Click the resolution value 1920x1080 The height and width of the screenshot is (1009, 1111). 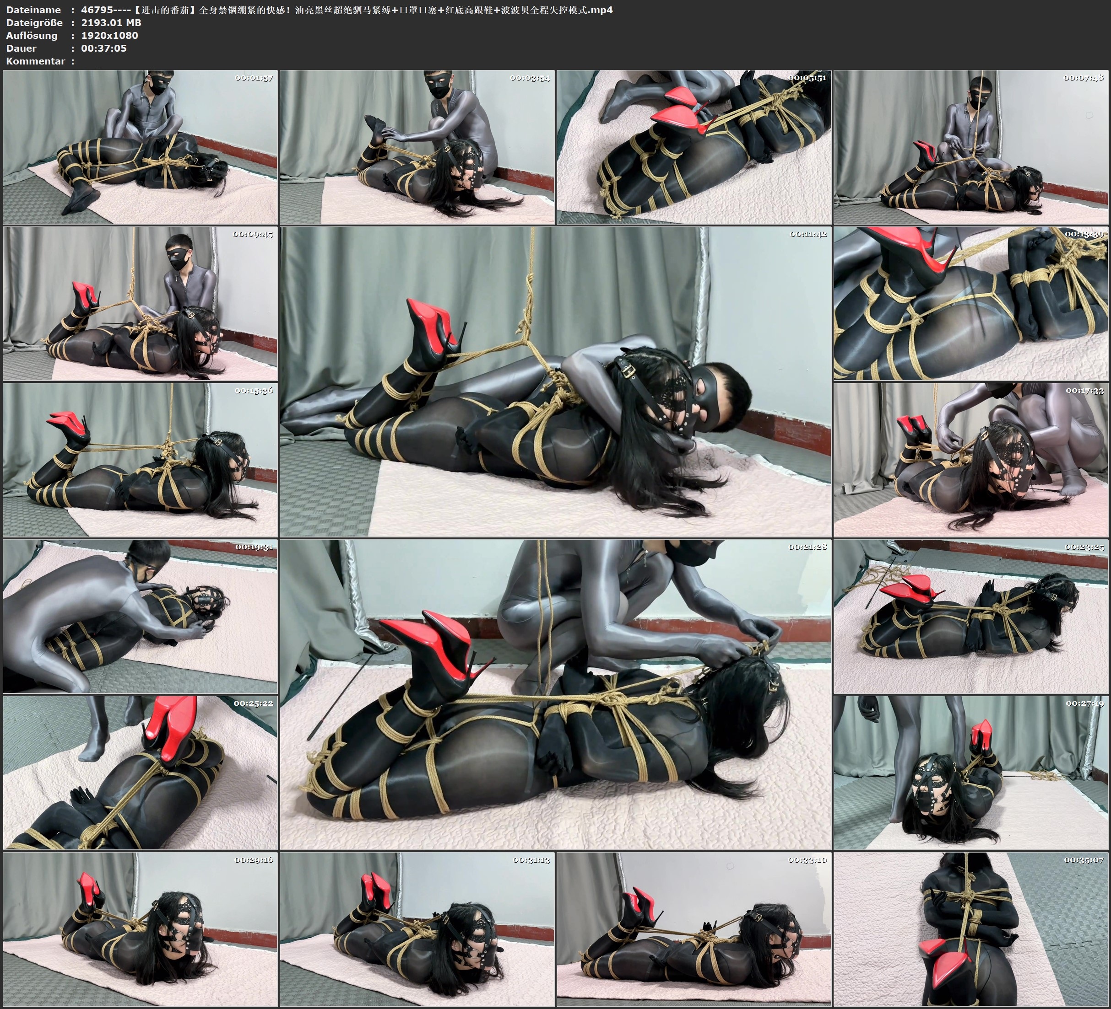coord(109,35)
